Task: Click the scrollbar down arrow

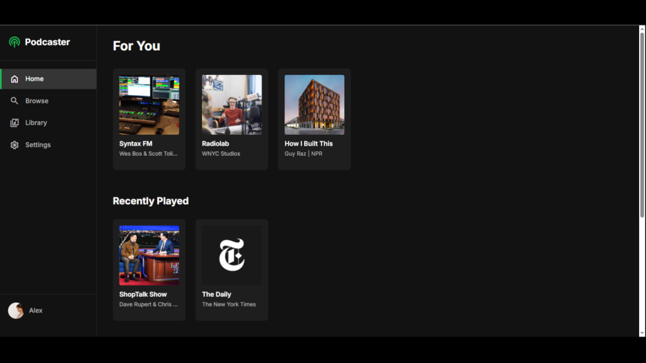Action: tap(642, 333)
